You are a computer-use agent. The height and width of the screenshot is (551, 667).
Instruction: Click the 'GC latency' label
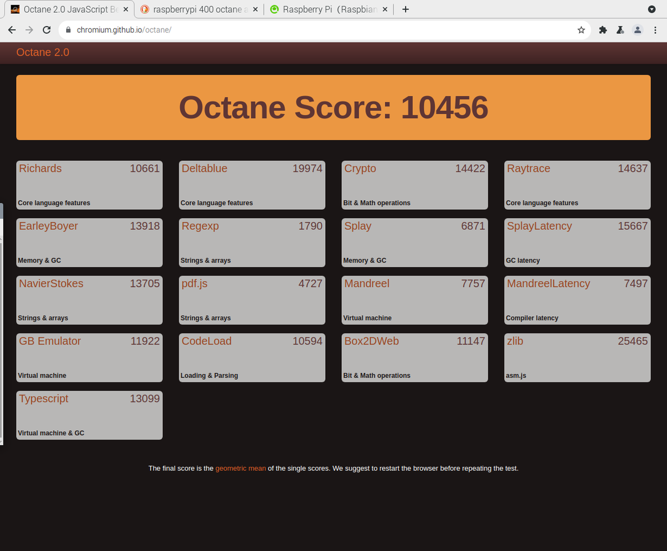tap(522, 260)
